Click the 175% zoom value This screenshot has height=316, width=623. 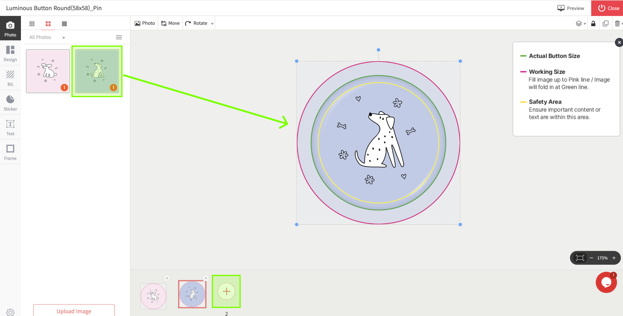(x=602, y=258)
